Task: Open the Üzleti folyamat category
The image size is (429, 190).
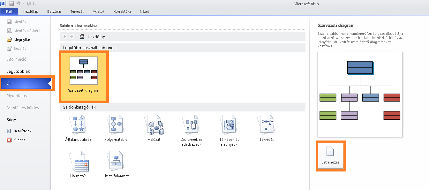Action: [x=116, y=165]
